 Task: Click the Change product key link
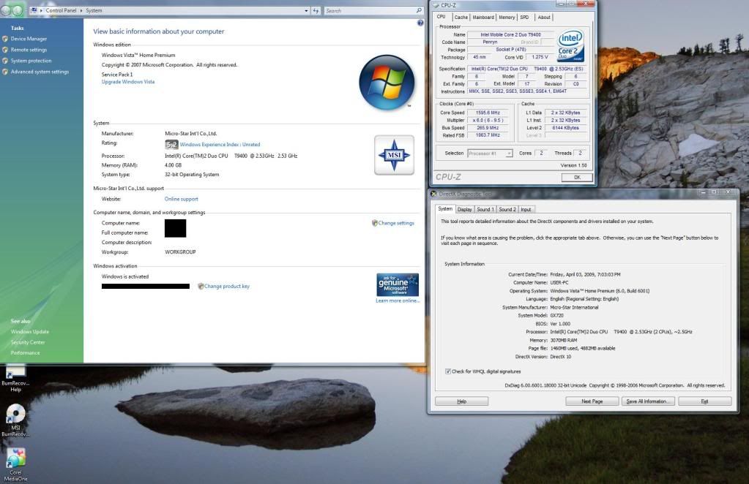[x=227, y=287]
